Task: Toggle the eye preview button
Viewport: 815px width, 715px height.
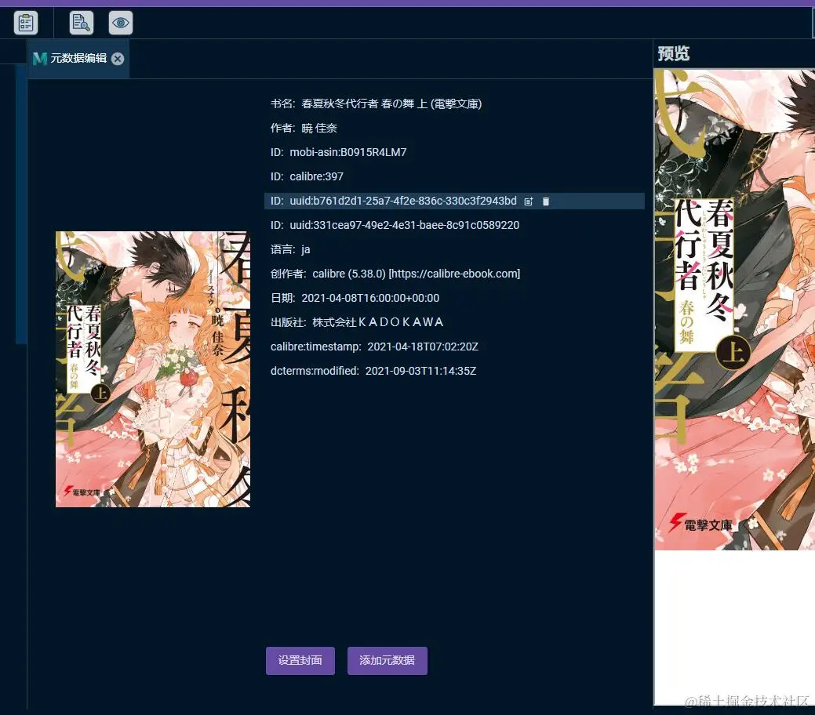Action: (x=121, y=23)
